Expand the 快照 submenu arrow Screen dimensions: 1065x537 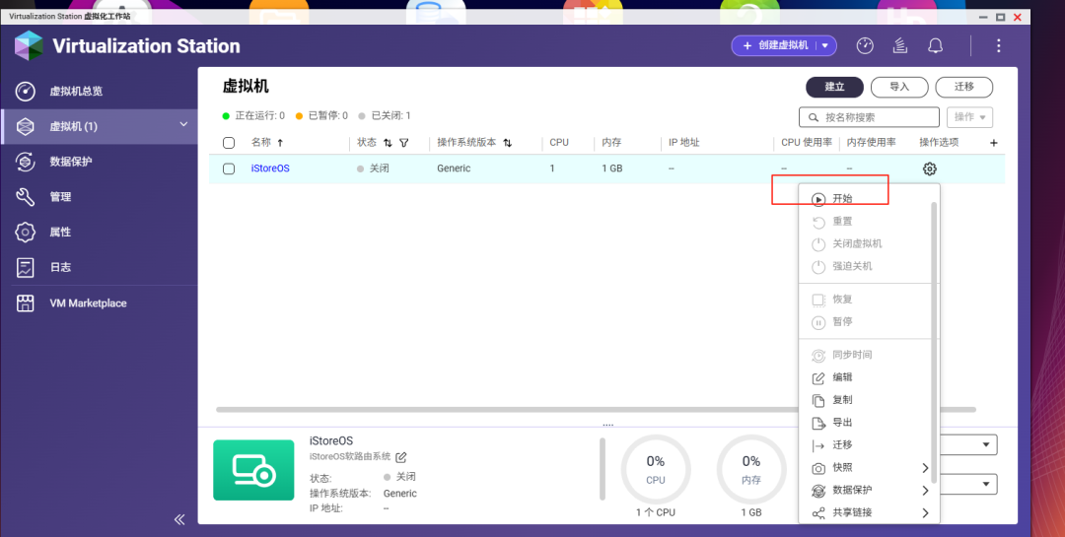[x=925, y=468]
